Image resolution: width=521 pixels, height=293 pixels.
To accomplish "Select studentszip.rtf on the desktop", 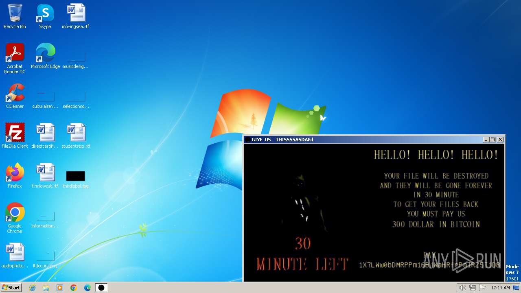I will point(76,136).
